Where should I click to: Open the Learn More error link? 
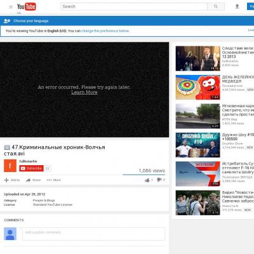click(84, 92)
